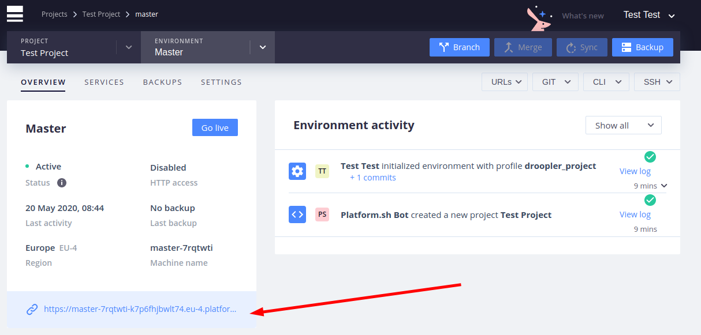
Task: Click the Master environment heading
Action: (x=46, y=129)
